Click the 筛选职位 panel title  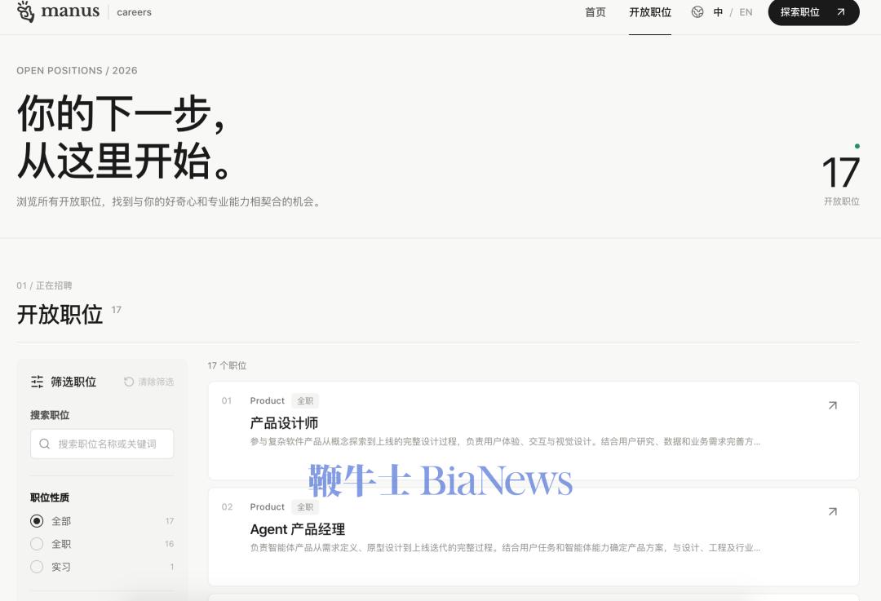coord(73,382)
